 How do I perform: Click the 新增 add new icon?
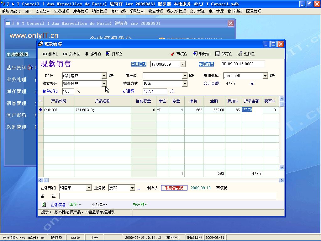click(x=195, y=54)
